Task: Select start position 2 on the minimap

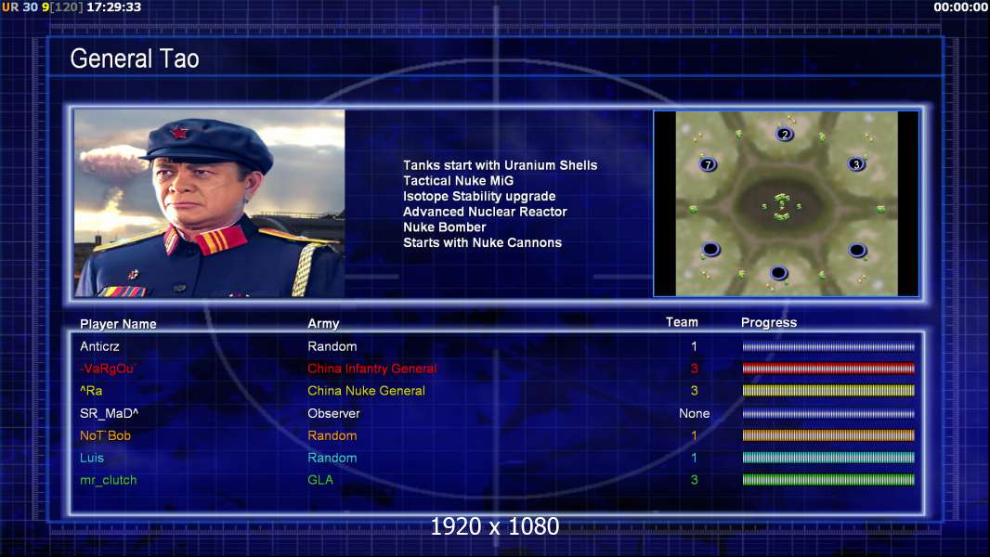Action: 784,135
